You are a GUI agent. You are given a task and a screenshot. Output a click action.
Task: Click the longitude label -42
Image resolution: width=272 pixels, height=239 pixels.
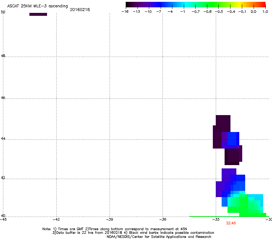point(56,220)
